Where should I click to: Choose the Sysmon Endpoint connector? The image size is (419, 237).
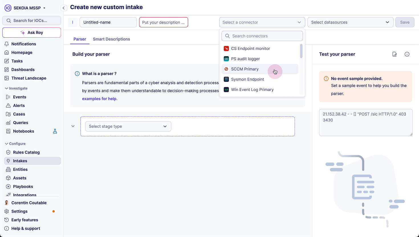247,79
